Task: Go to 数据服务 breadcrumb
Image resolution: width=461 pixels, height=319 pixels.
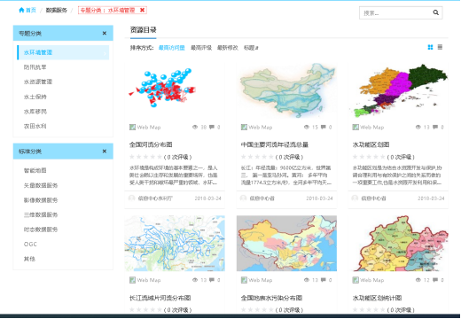Action: 57,11
